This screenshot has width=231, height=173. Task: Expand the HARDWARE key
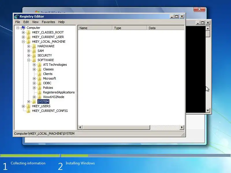point(29,46)
